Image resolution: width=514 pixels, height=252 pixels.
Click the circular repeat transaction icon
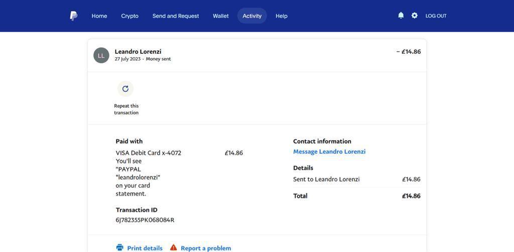125,89
